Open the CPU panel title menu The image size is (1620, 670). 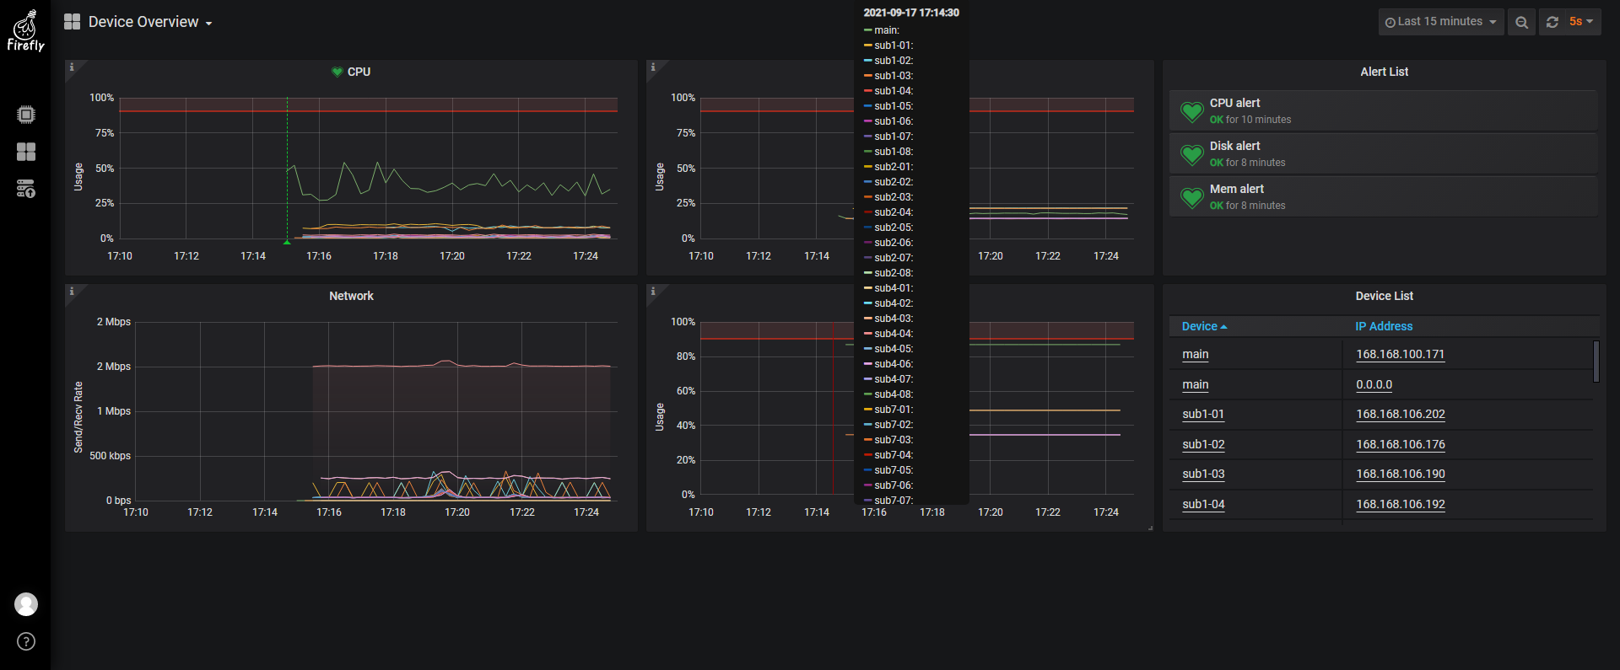[359, 72]
